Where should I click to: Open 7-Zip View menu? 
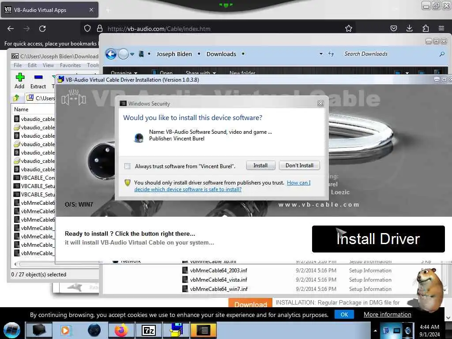pyautogui.click(x=48, y=65)
